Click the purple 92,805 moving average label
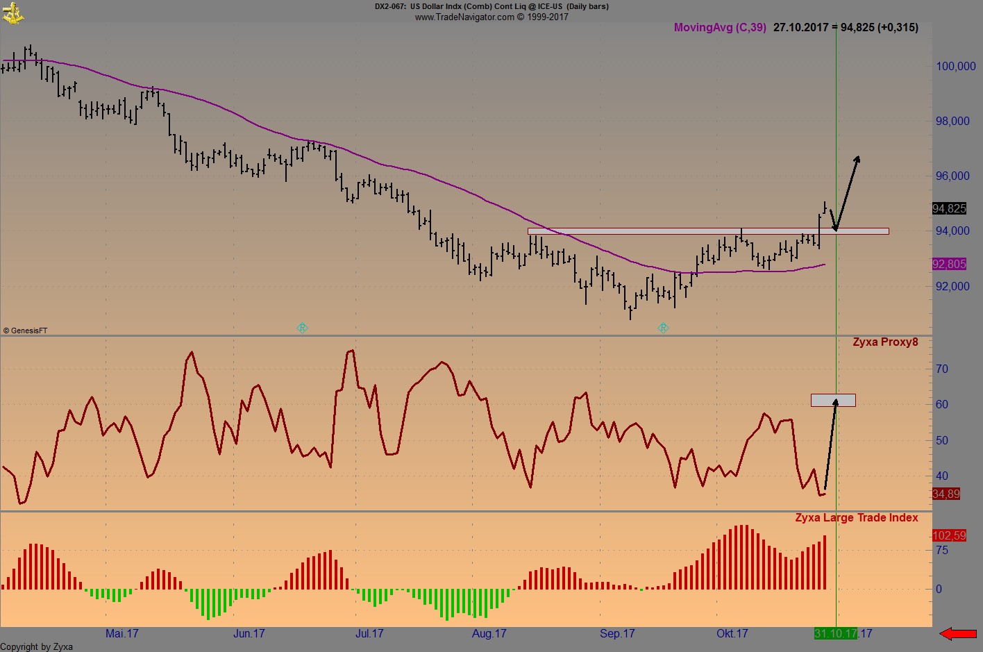This screenshot has width=983, height=652. [x=950, y=264]
